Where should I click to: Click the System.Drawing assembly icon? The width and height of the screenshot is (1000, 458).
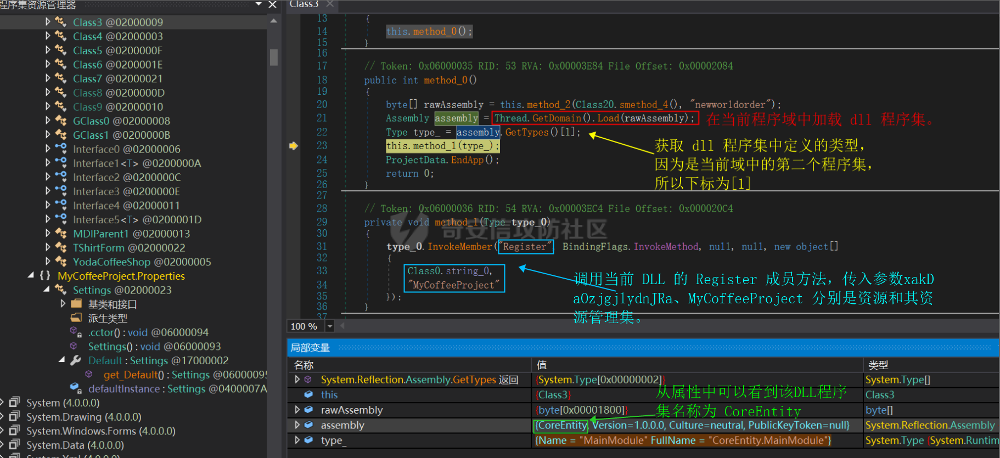(15, 416)
